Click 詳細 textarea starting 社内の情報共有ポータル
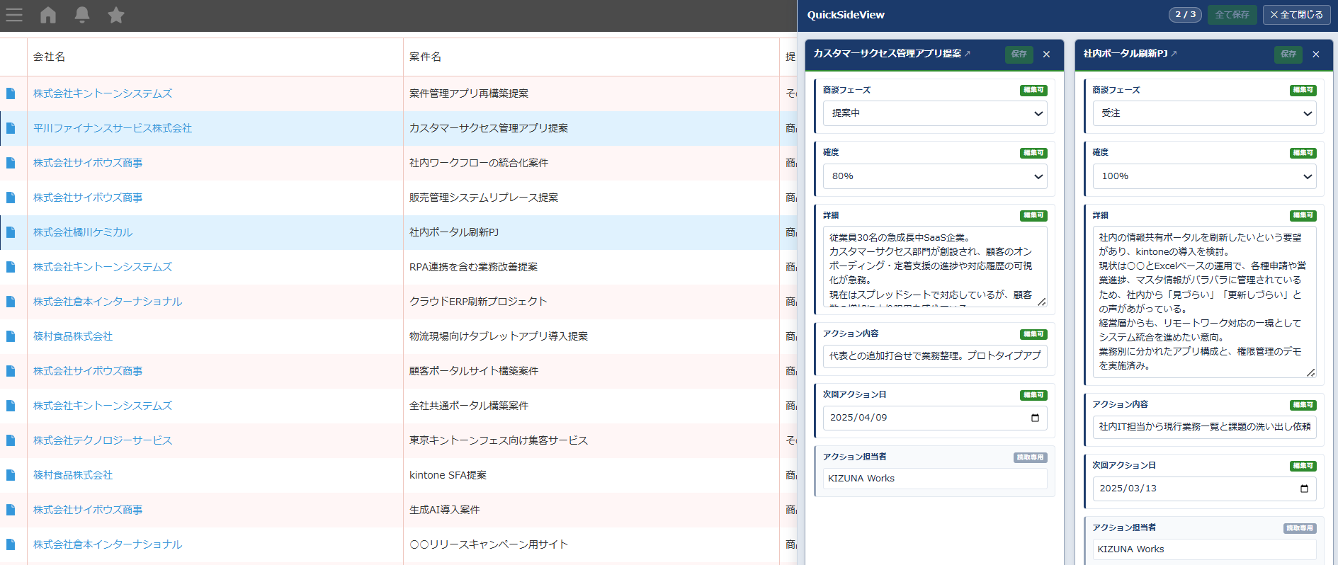The width and height of the screenshot is (1338, 565). pyautogui.click(x=1204, y=302)
